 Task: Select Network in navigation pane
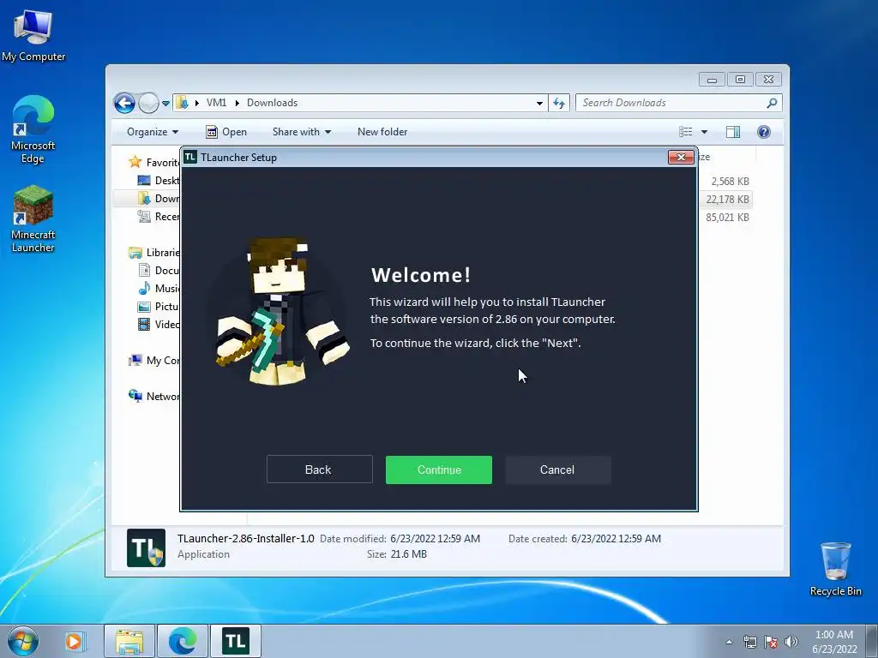(154, 396)
